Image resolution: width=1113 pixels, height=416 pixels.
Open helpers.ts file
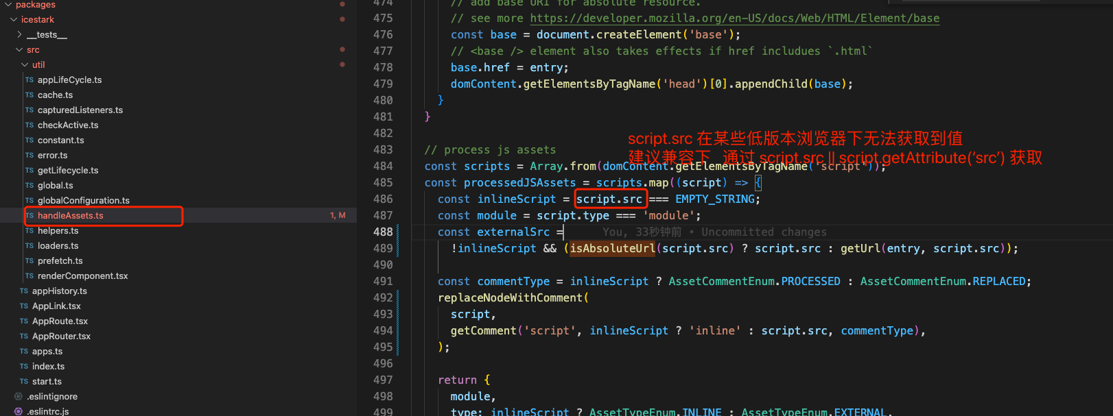58,230
